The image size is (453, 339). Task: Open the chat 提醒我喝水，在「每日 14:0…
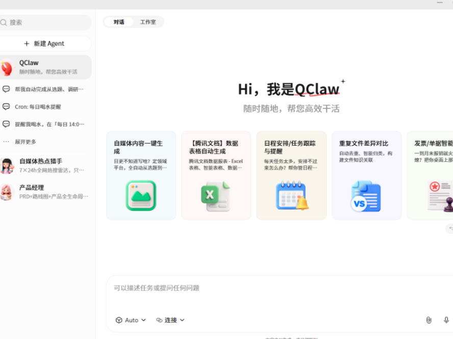click(45, 124)
